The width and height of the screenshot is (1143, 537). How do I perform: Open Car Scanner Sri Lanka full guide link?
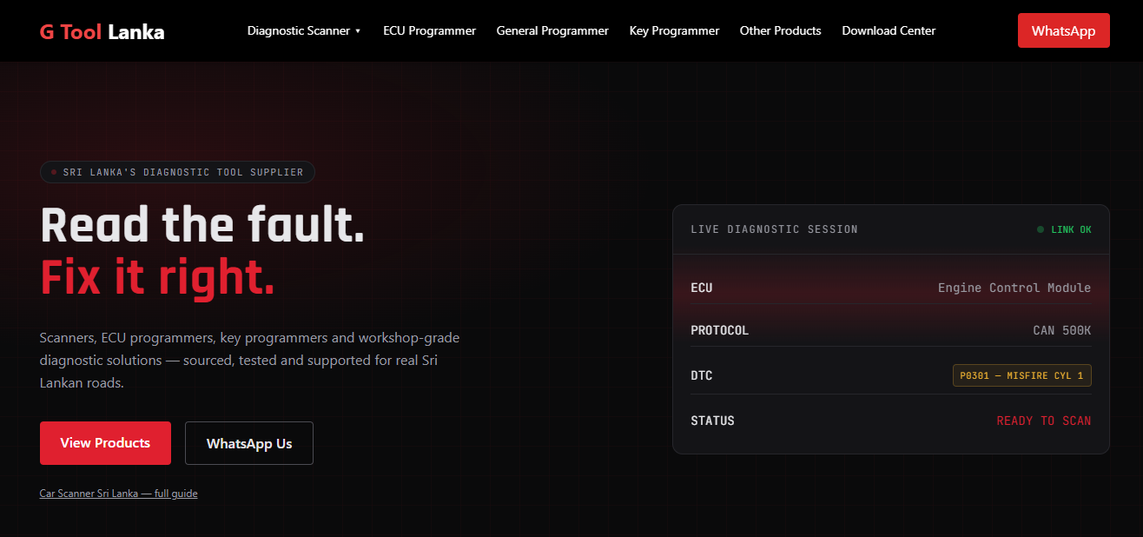(x=118, y=494)
